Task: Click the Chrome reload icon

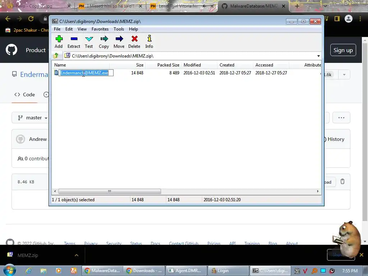Action: [x=31, y=19]
